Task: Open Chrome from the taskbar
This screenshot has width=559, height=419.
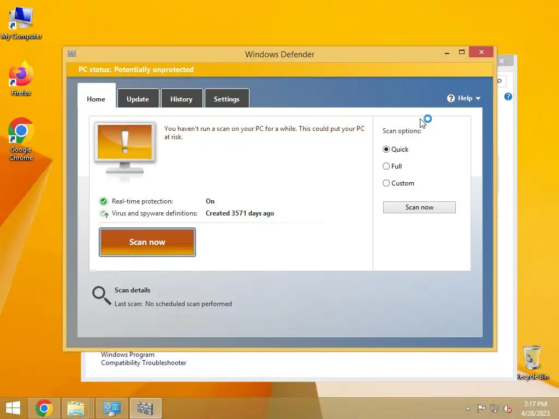Action: (44, 408)
